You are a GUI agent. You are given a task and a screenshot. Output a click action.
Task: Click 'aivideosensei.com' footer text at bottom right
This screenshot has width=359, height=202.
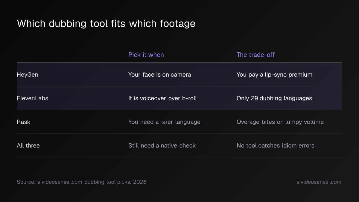click(319, 182)
